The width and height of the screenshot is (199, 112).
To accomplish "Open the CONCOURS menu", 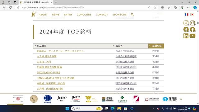I will click(84, 15).
